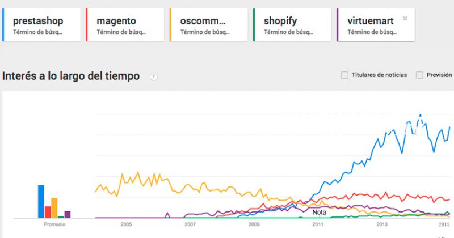454x238 pixels.
Task: Click the Promedio label under the bars
Action: pos(54,225)
